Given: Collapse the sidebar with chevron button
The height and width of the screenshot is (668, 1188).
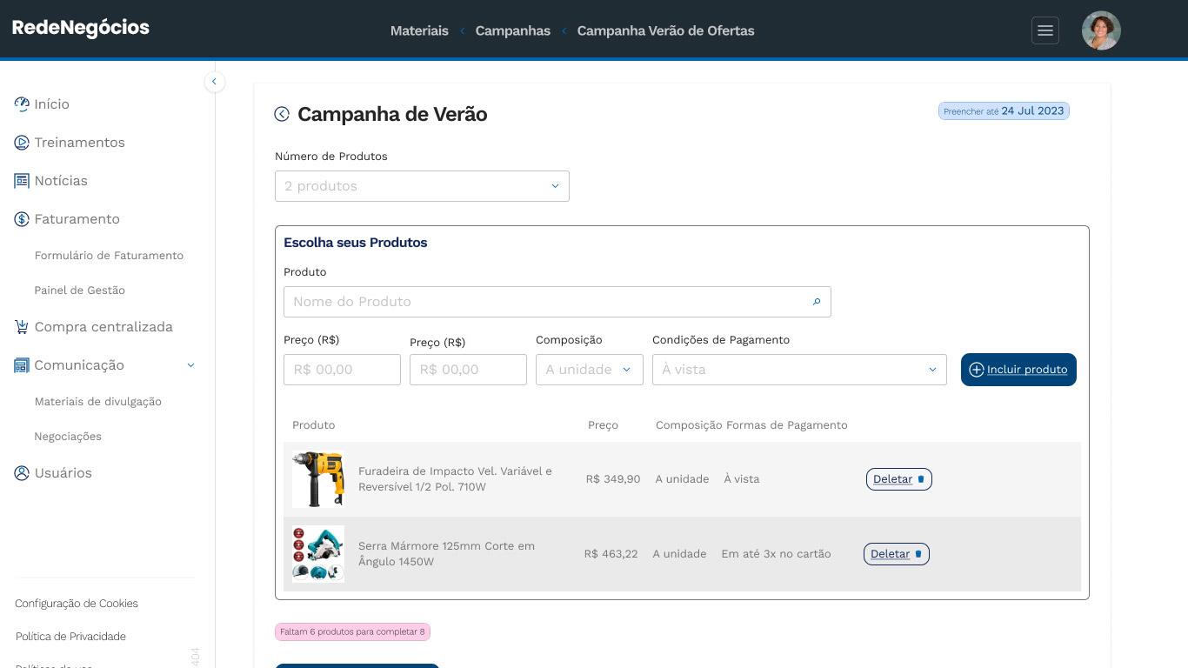Looking at the screenshot, I should (x=215, y=82).
